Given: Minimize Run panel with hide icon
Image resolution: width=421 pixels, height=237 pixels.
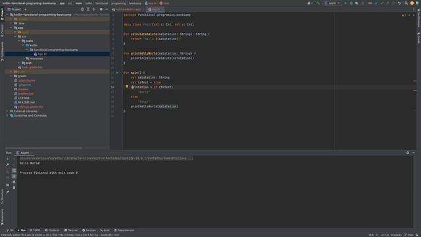Looking at the screenshot, I should click(414, 153).
